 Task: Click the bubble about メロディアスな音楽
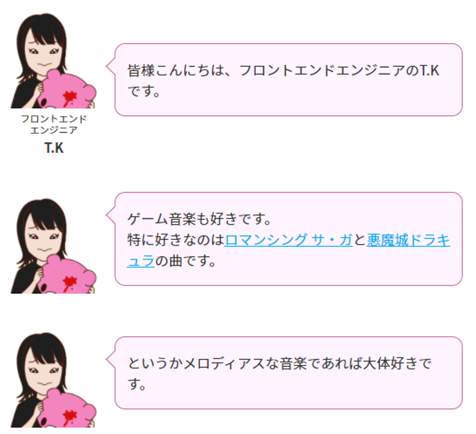288,373
